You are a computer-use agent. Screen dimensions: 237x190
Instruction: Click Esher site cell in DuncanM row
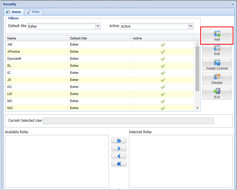point(100,59)
